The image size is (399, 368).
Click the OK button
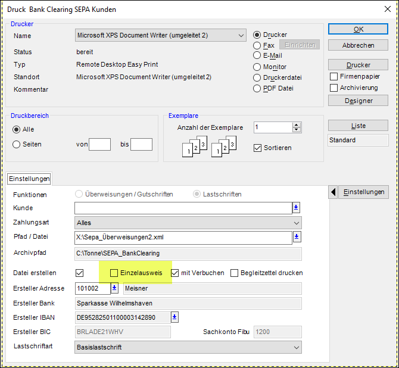(358, 29)
